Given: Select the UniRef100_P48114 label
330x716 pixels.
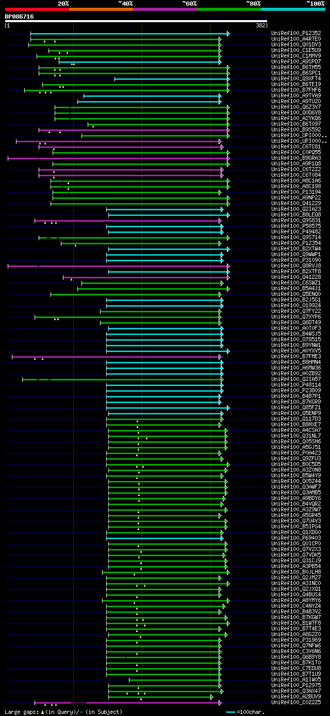Looking at the screenshot, I should pos(296,385).
